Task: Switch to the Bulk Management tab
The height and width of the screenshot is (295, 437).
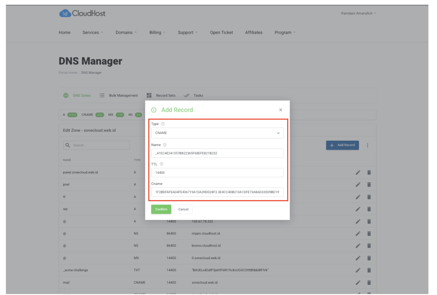Action: (118, 95)
